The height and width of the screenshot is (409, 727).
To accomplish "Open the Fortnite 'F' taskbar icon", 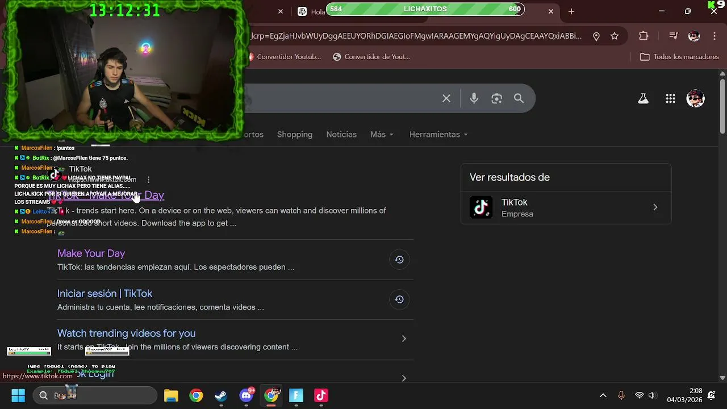I will 296,395.
